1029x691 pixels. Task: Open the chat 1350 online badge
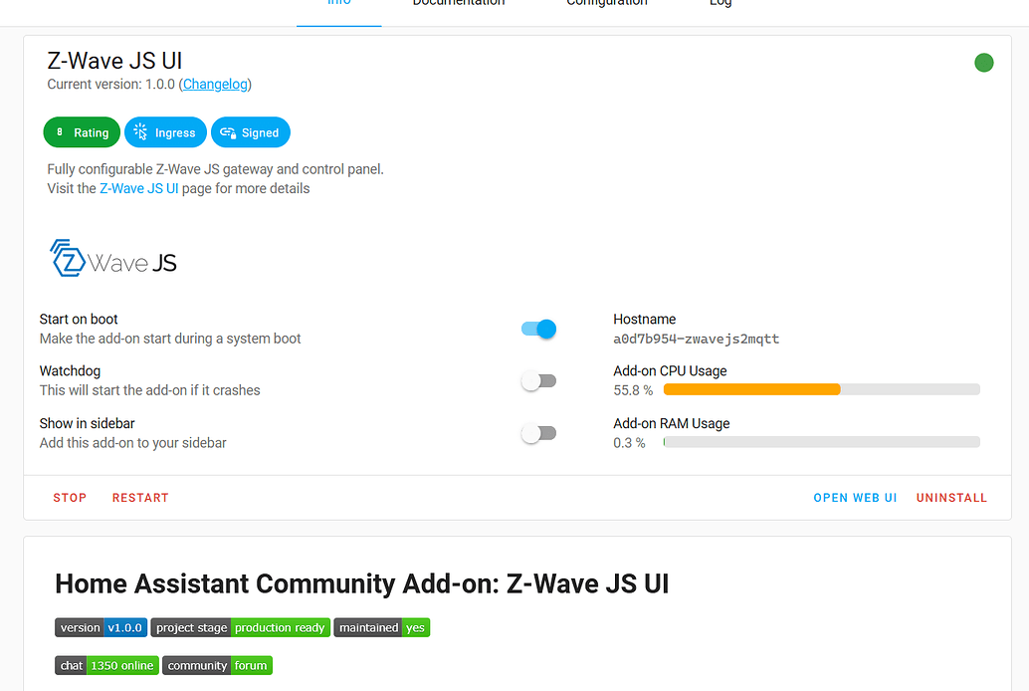click(106, 665)
